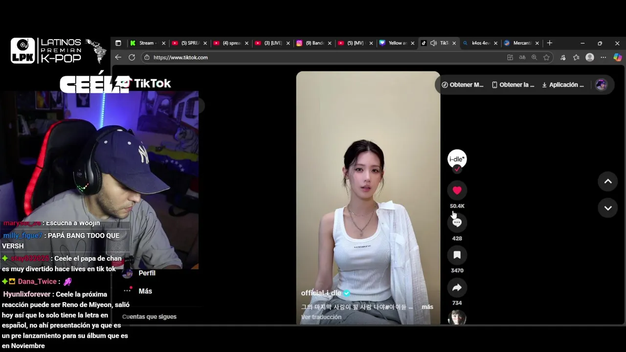Click the translate icon in address bar

pos(522,57)
